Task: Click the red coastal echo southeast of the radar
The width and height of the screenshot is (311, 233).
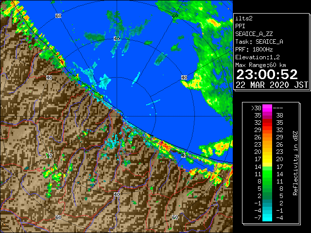Action: 164,146
